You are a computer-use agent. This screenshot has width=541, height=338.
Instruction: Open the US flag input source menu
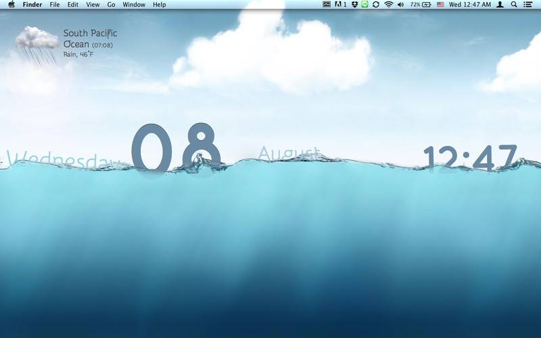tap(440, 5)
